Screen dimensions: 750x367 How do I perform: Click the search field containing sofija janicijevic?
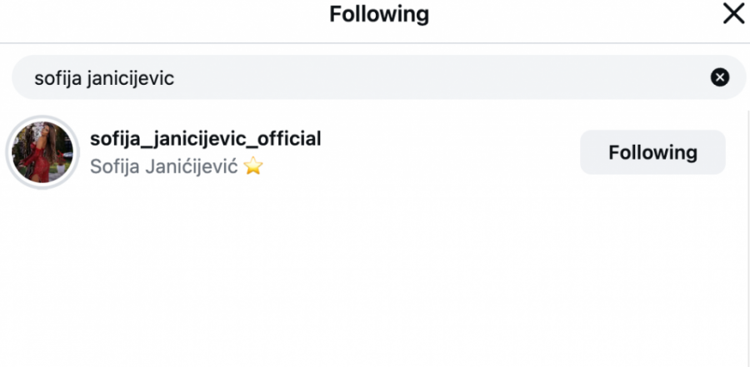point(379,77)
